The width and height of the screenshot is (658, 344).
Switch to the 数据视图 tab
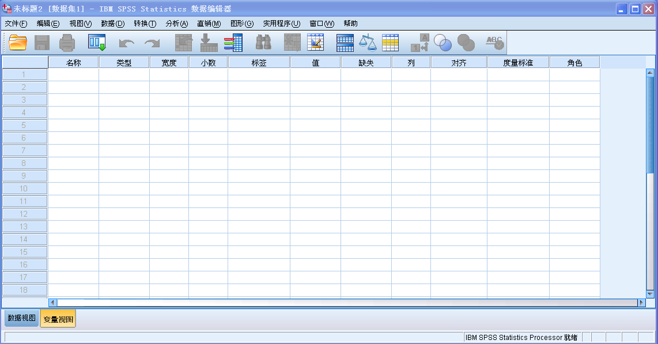pyautogui.click(x=22, y=318)
